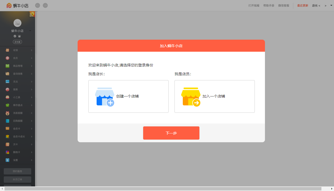Click 打开钱箱 in the top bar
This screenshot has width=334, height=191.
point(254,6)
